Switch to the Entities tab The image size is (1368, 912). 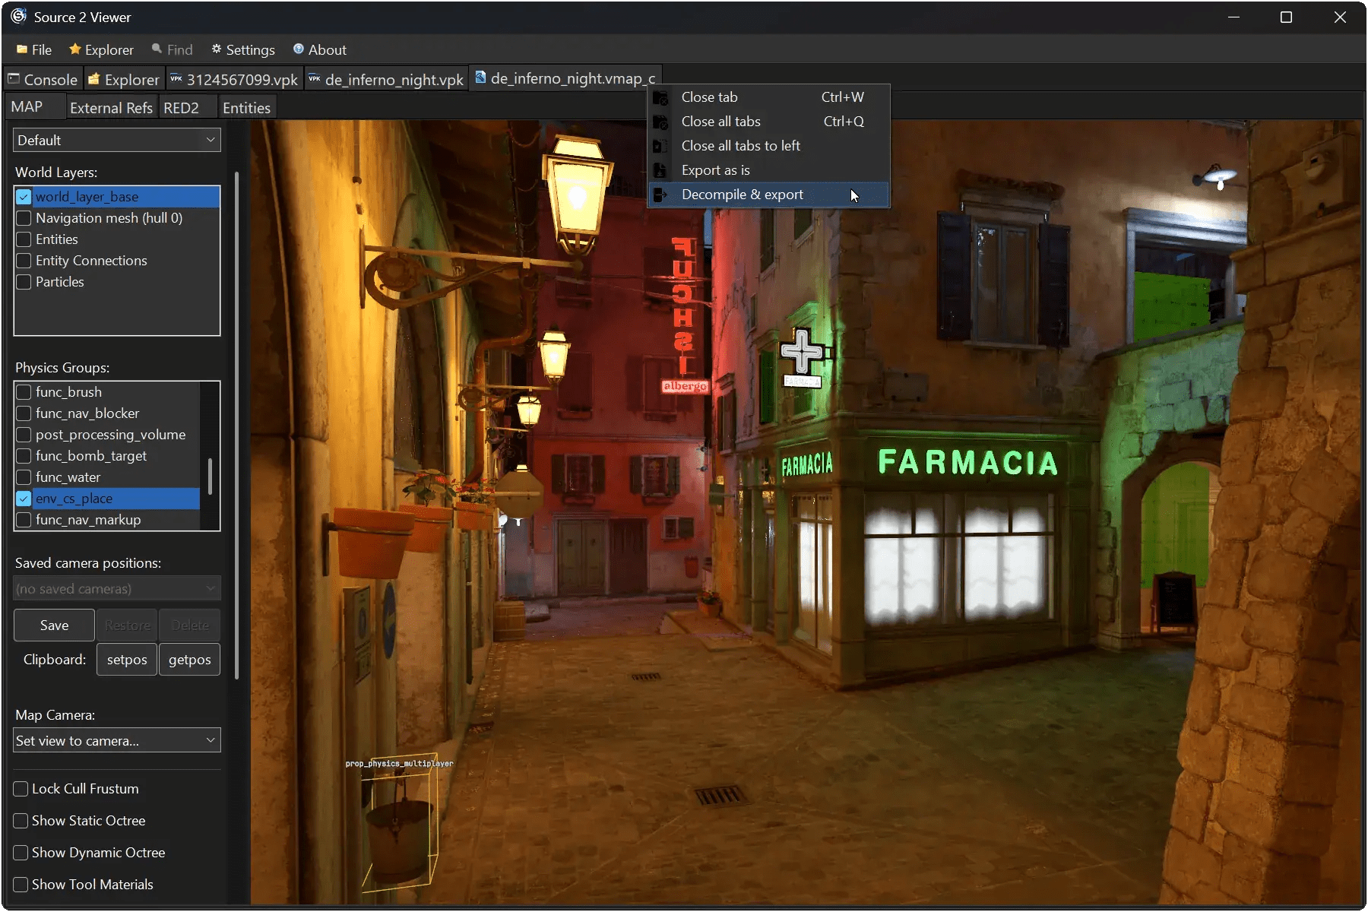pos(246,108)
